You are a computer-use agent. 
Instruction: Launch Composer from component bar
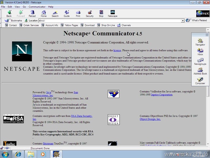click(x=200, y=81)
